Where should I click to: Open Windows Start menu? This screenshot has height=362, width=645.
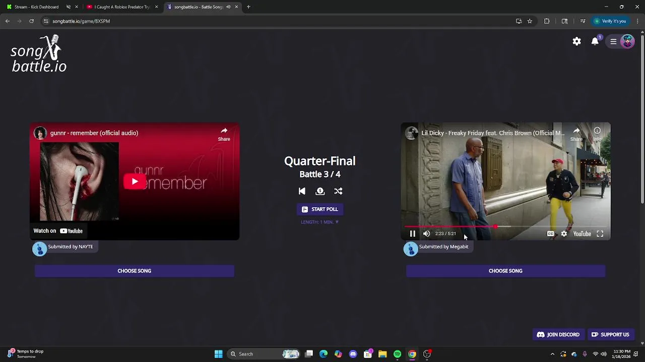click(218, 354)
